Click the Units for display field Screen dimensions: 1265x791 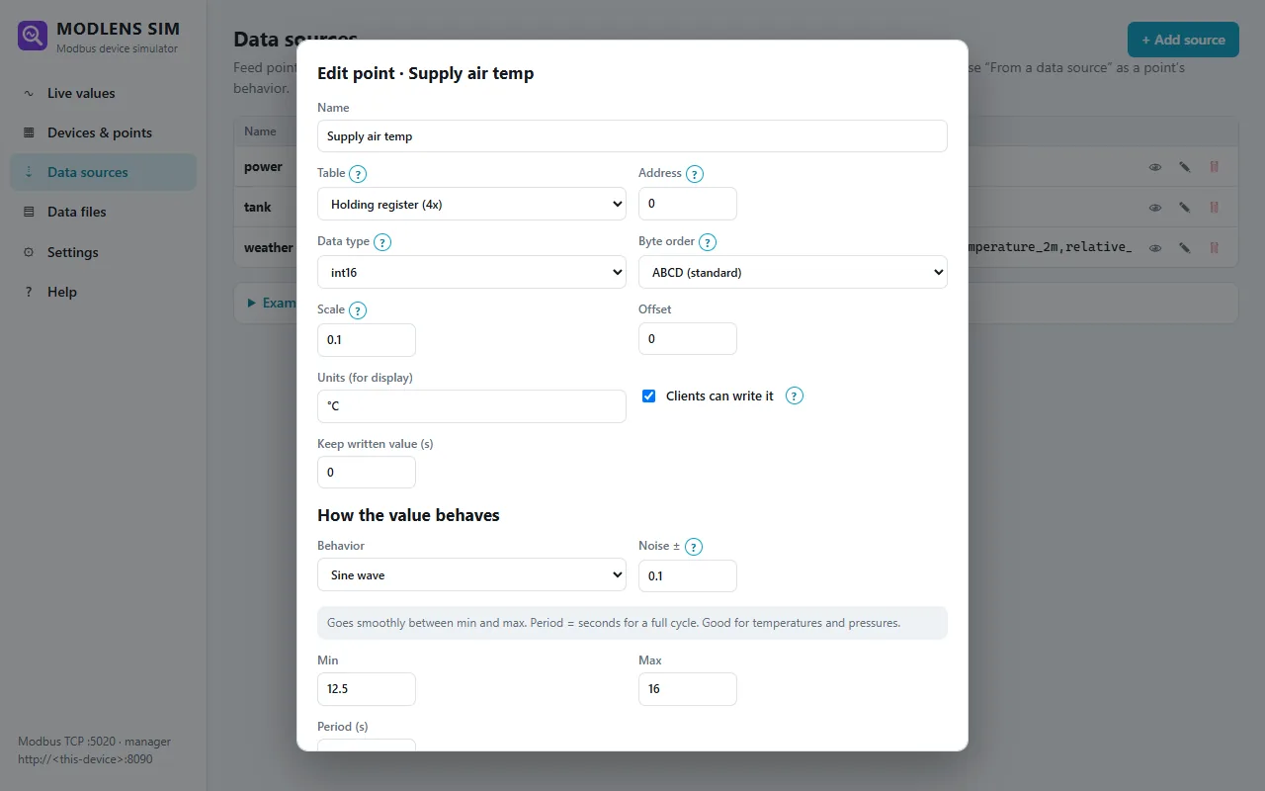click(x=471, y=406)
